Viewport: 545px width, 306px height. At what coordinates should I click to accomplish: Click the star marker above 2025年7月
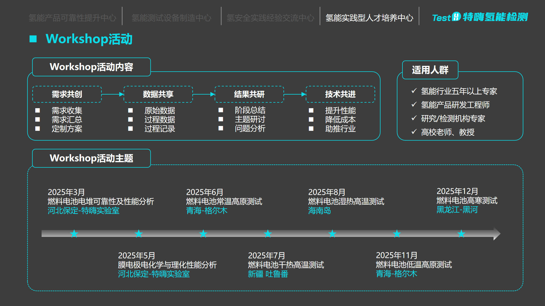click(268, 234)
